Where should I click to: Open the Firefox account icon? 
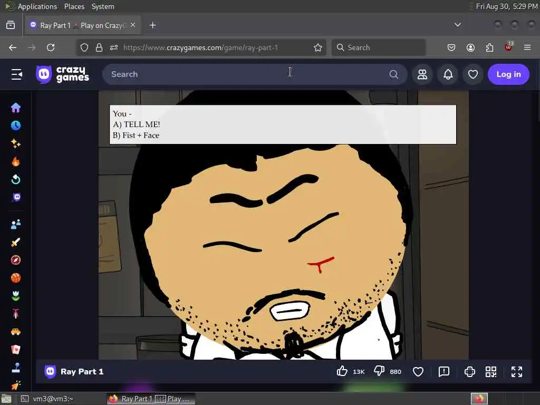tap(470, 47)
